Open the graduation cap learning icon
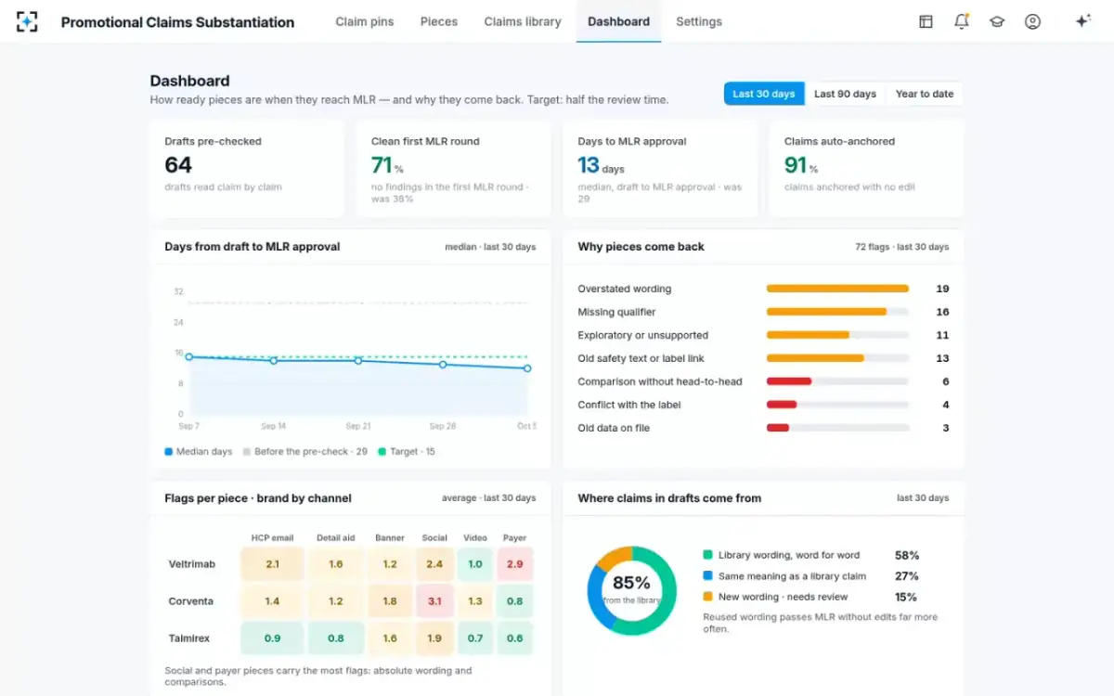Image resolution: width=1114 pixels, height=696 pixels. point(997,21)
